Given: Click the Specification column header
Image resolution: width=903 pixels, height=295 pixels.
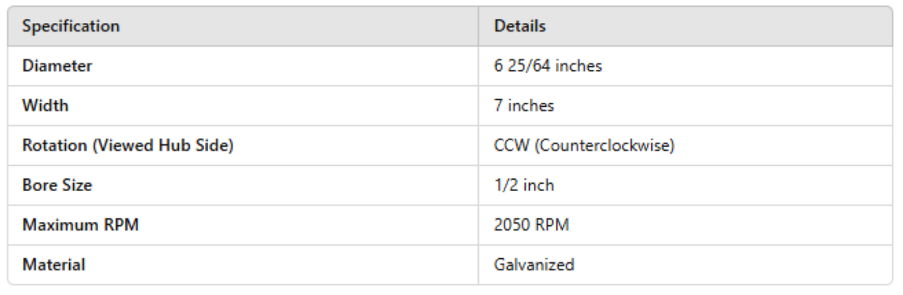Looking at the screenshot, I should pyautogui.click(x=71, y=26).
